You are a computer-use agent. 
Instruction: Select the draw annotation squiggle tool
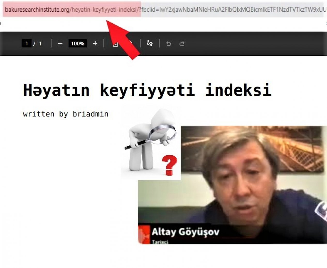(x=150, y=43)
